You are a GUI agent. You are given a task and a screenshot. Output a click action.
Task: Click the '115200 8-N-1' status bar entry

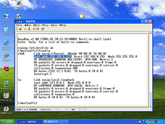coord(46,109)
